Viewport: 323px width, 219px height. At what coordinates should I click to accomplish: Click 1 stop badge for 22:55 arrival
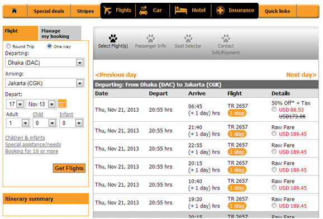[x=237, y=152]
